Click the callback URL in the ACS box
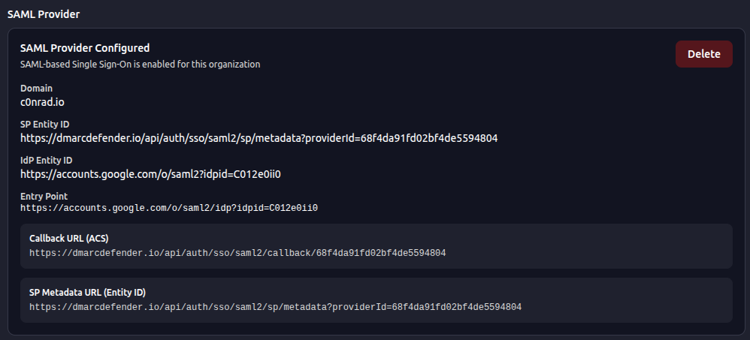This screenshot has height=340, width=750. 237,253
